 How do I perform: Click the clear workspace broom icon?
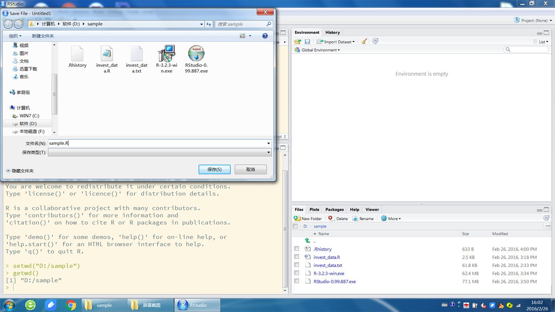364,42
